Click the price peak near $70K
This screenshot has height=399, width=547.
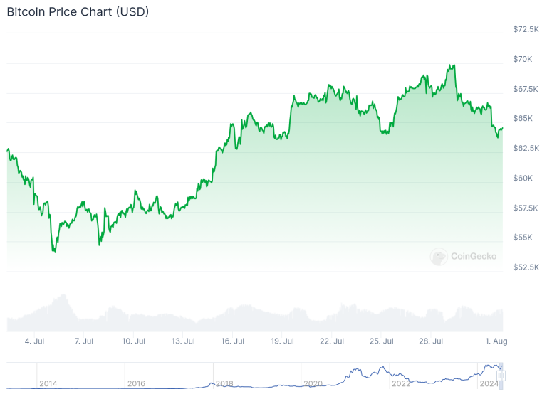point(452,65)
